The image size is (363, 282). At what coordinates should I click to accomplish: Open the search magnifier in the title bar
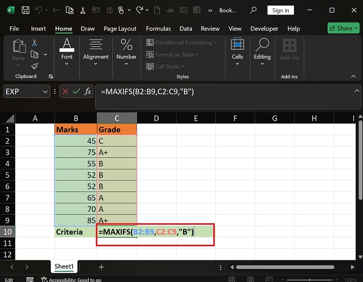point(254,10)
